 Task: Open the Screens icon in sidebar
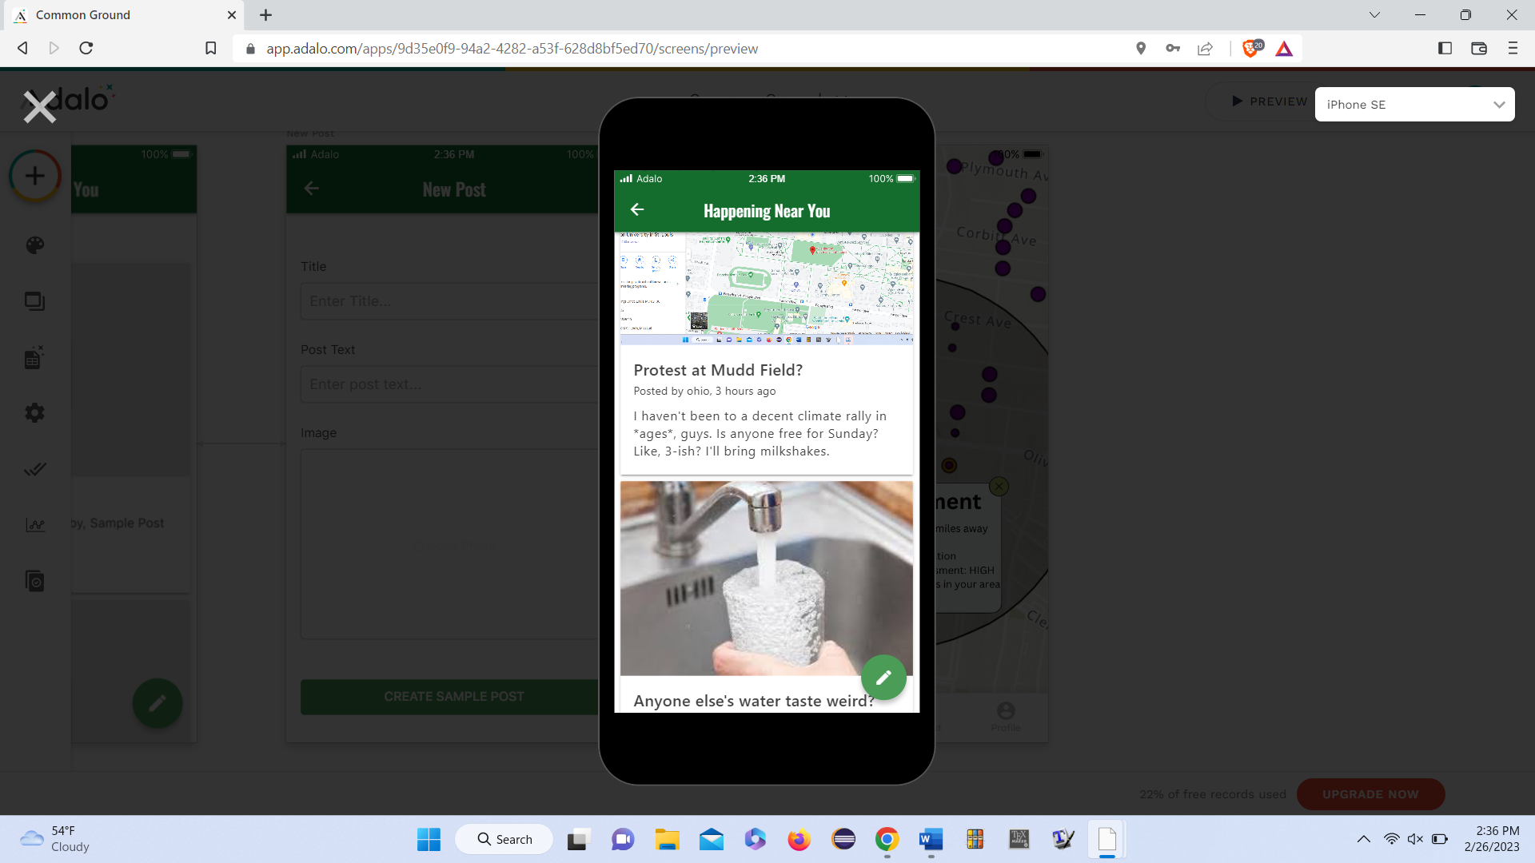[x=35, y=301]
